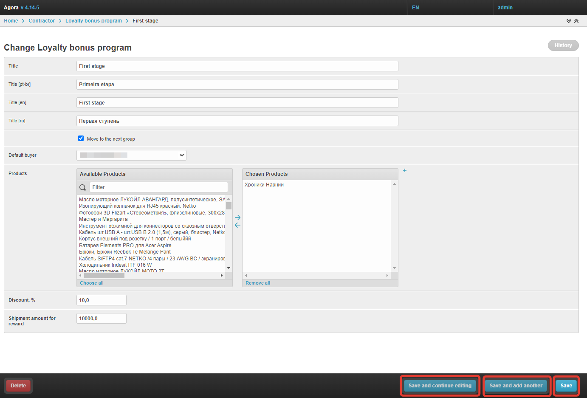Click the magnifier icon in Available Products
This screenshot has height=398, width=587.
[83, 187]
